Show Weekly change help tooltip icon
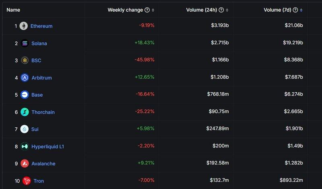 point(147,10)
